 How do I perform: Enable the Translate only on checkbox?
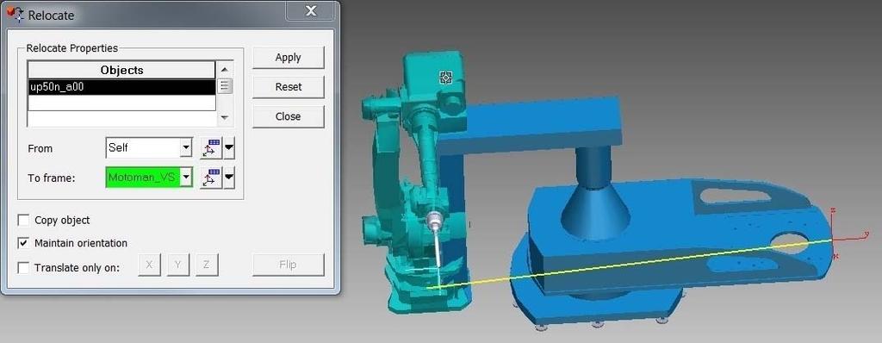pyautogui.click(x=23, y=267)
